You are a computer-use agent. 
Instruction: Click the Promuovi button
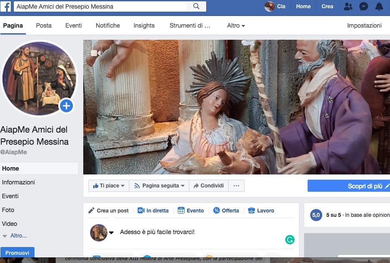(x=17, y=252)
